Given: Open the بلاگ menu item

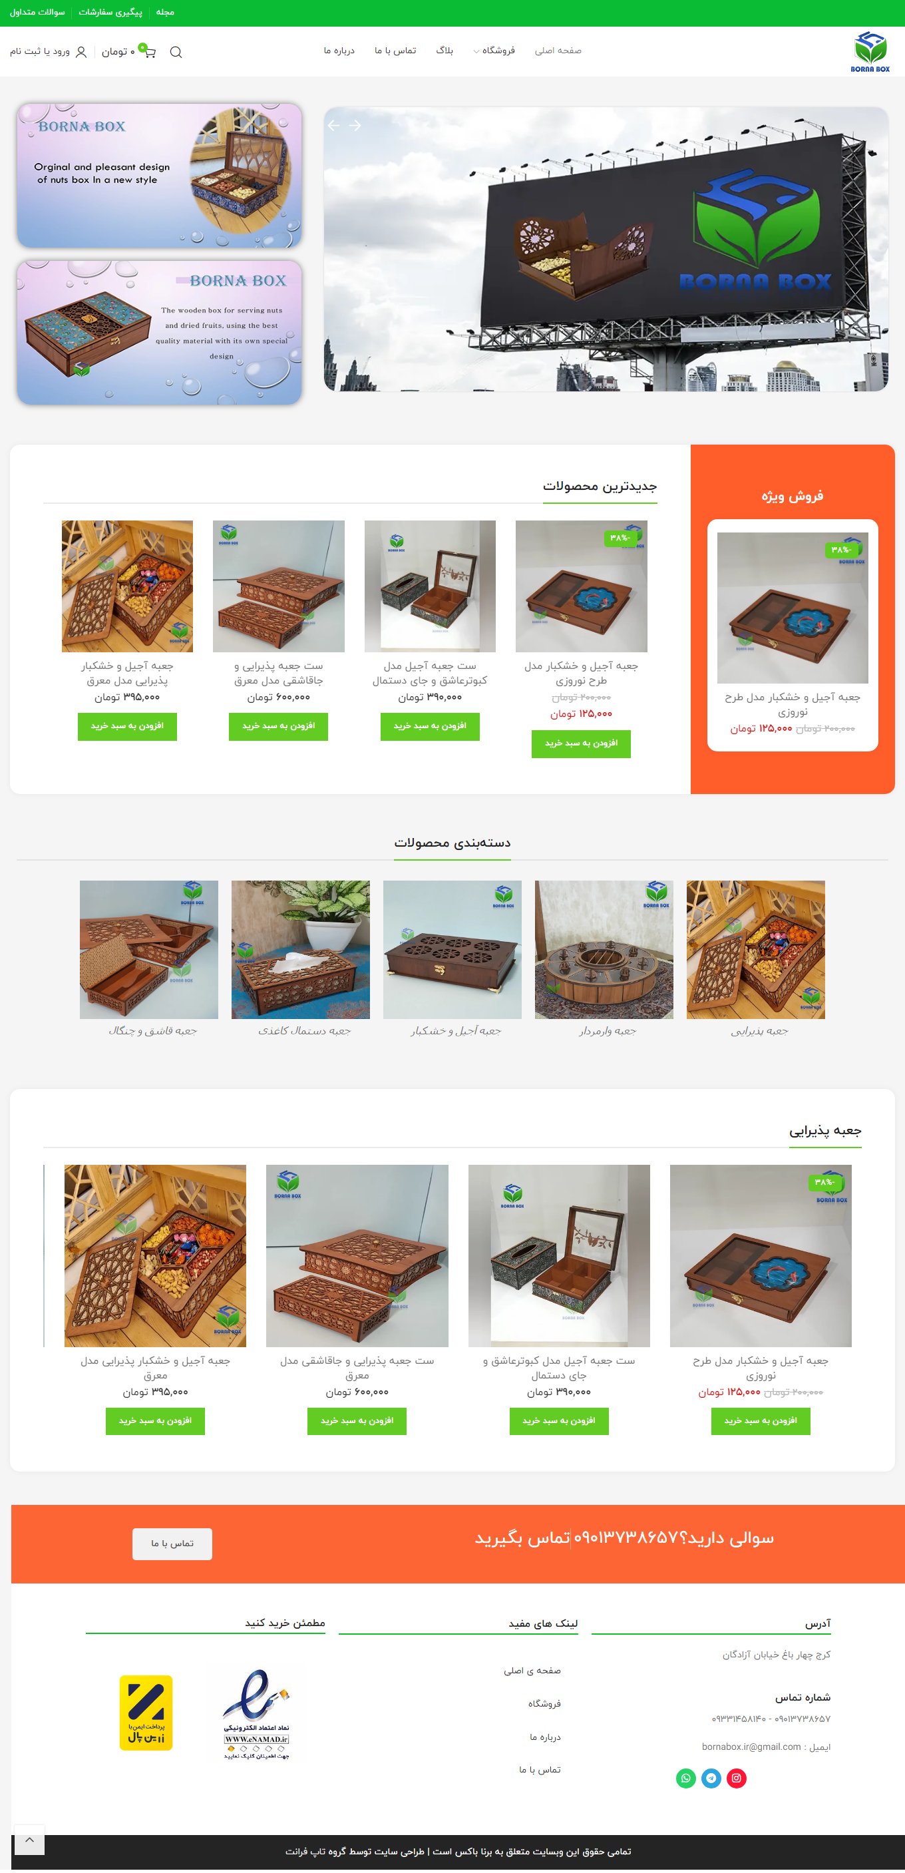Looking at the screenshot, I should point(444,51).
